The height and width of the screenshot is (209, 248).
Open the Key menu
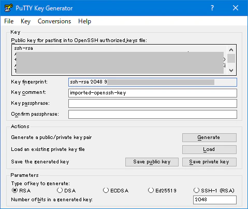tap(25, 21)
